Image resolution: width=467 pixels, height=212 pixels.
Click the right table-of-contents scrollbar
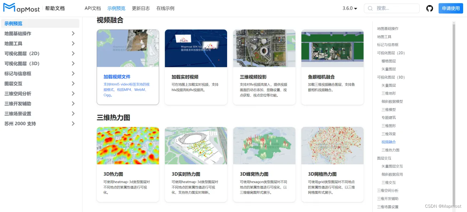click(453, 107)
